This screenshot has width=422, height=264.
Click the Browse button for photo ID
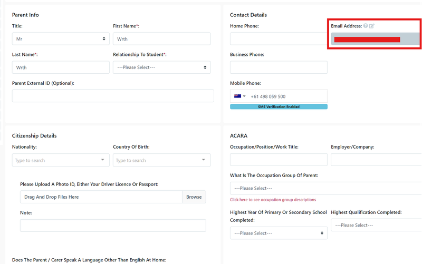coord(194,197)
